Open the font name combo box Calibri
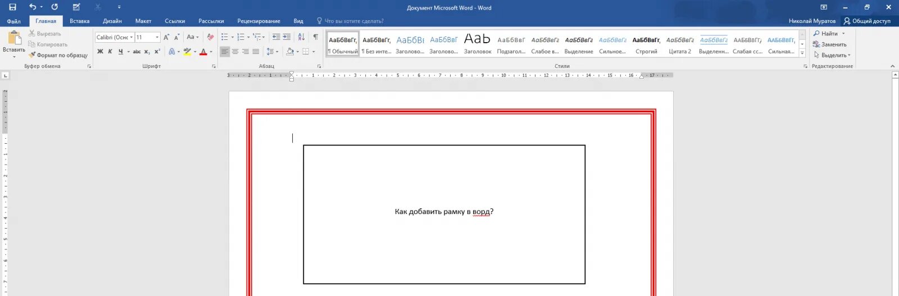The image size is (899, 296). pyautogui.click(x=115, y=37)
